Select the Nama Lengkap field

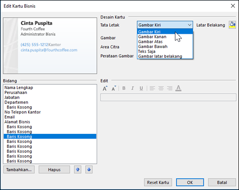pos(50,88)
